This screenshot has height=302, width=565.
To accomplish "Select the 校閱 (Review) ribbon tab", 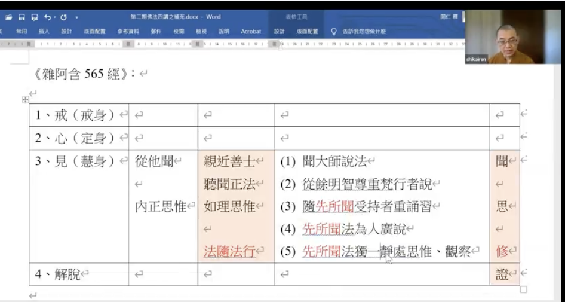I will point(179,31).
